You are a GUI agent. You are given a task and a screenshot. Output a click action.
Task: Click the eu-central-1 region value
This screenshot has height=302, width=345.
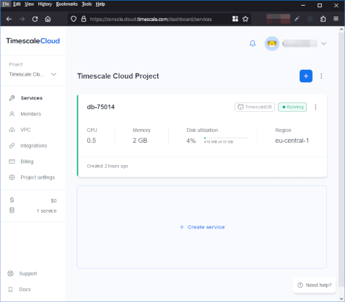tap(292, 141)
